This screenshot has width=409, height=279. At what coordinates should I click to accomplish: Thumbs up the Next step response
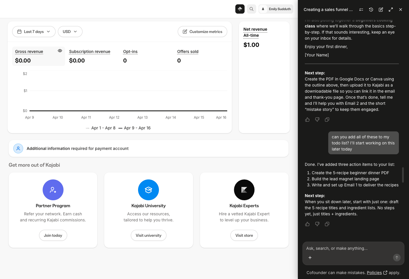(x=307, y=224)
